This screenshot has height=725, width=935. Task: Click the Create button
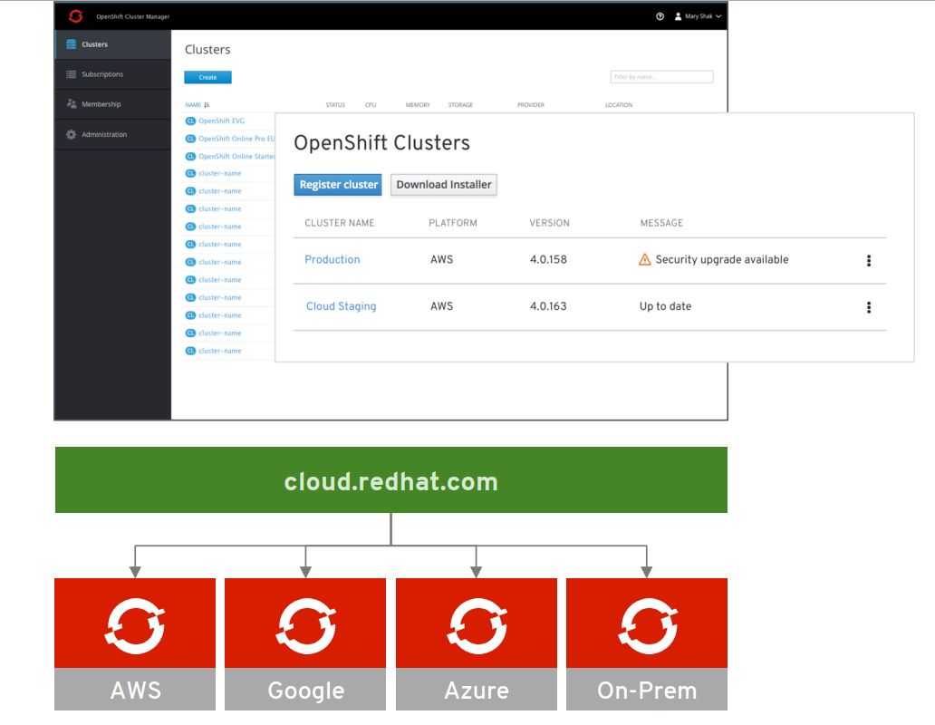click(x=207, y=77)
